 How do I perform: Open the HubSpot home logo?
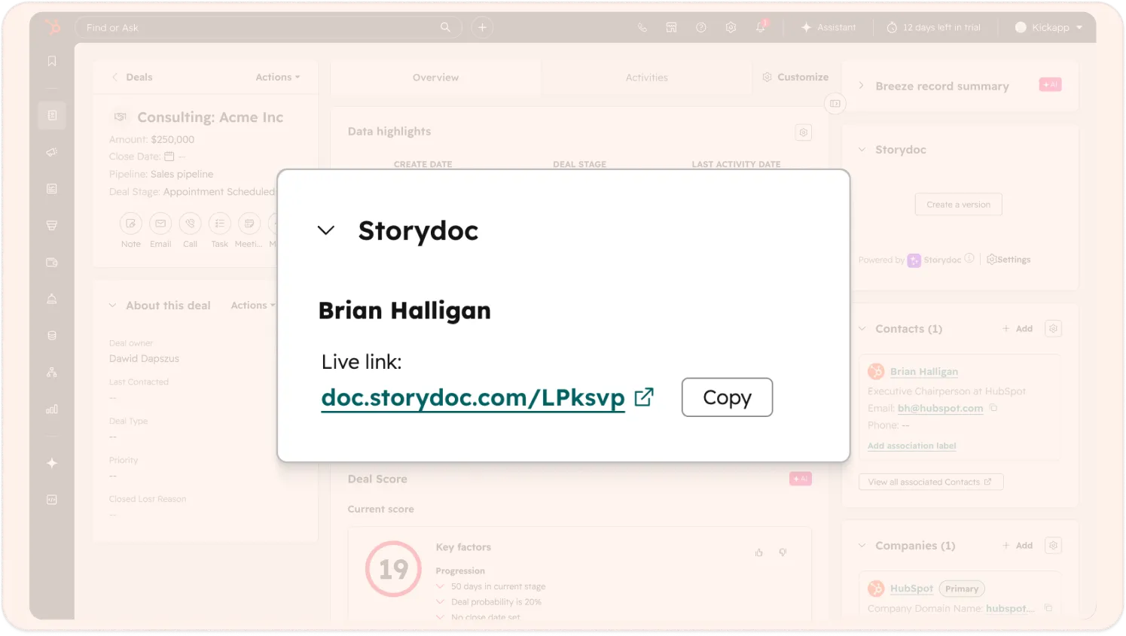pos(52,27)
